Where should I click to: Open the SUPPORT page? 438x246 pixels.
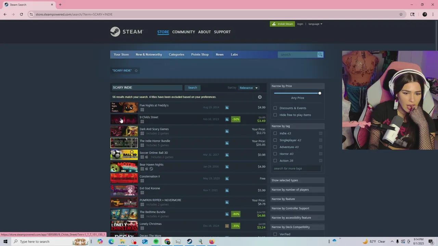[x=222, y=32]
